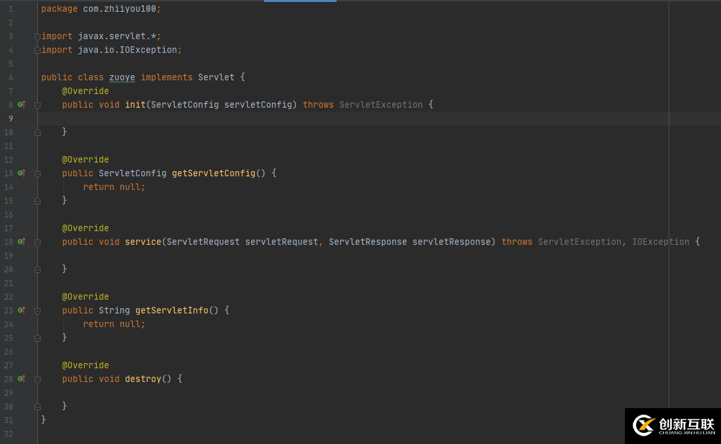721x444 pixels.
Task: Click line number 19 in the gutter
Action: (8, 255)
